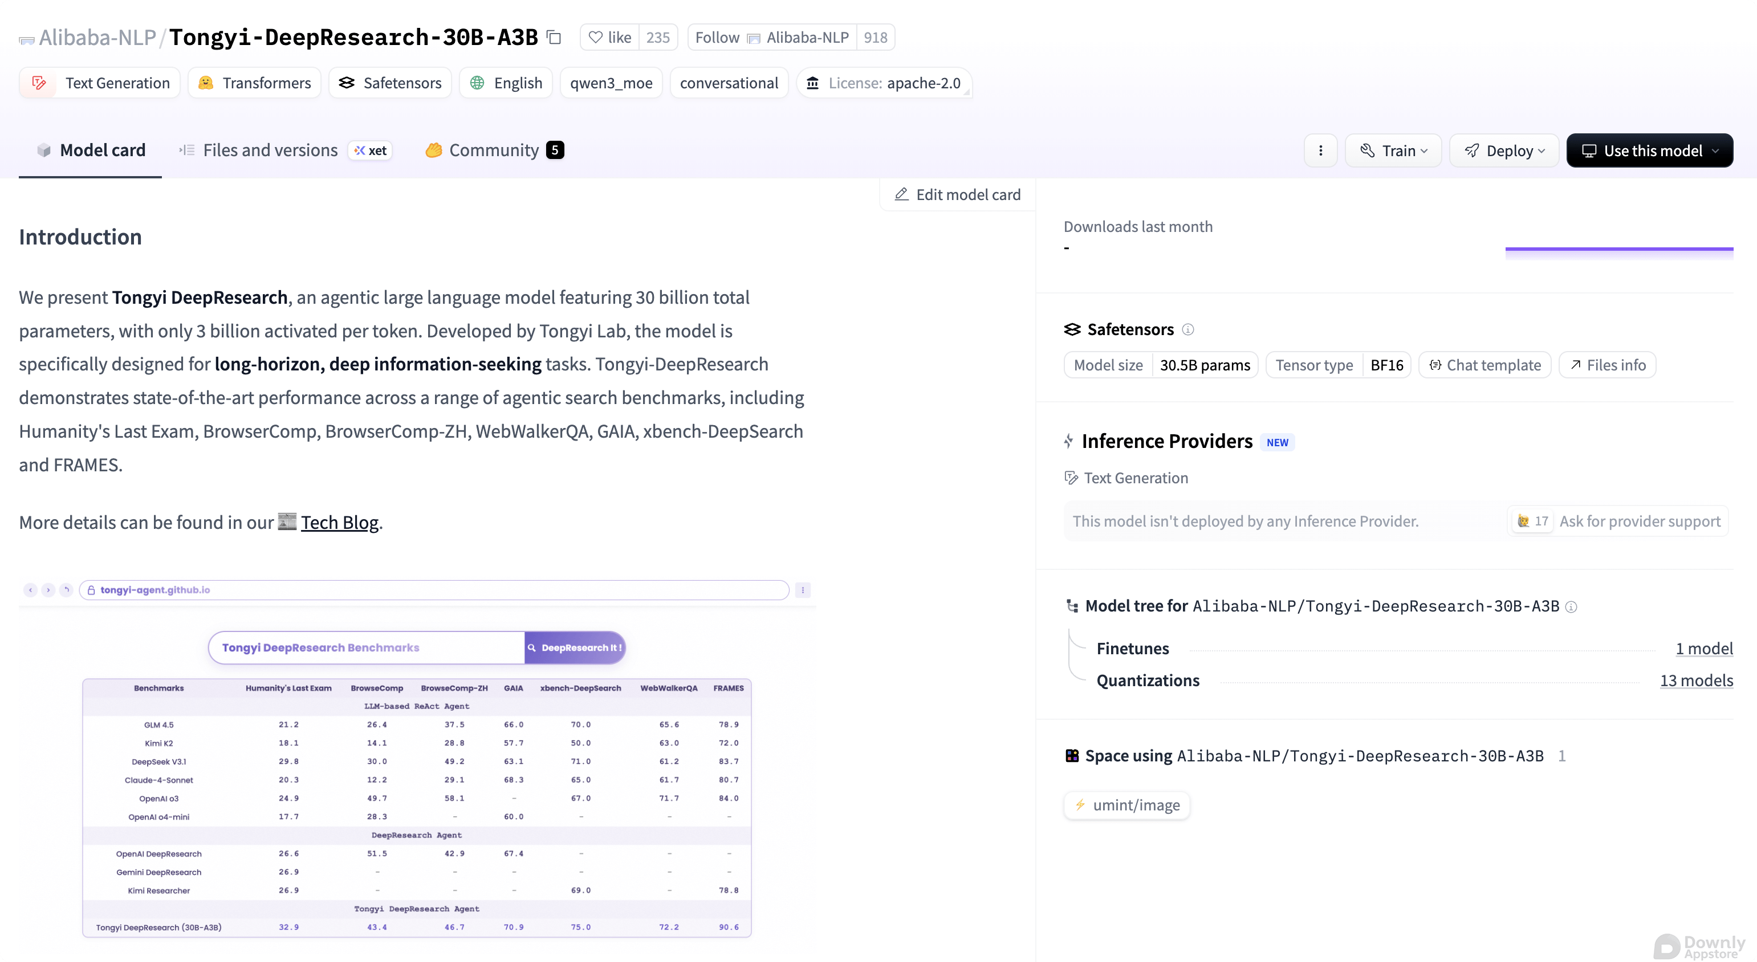Select the English language tag
Viewport: 1757px width, 962px height.
point(506,83)
